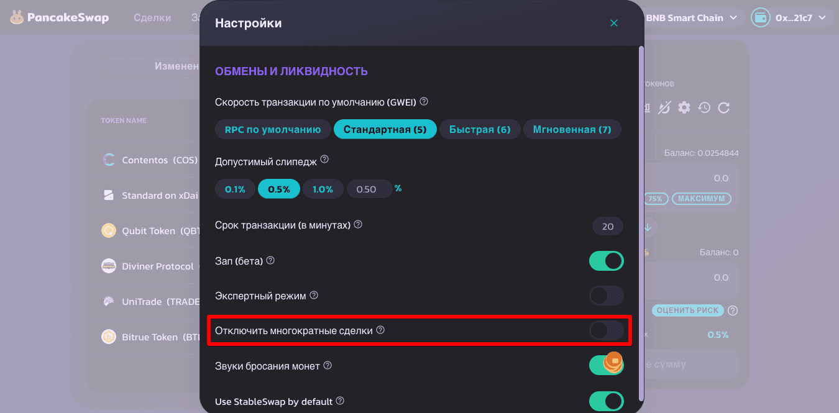Open transaction history clock icon
The image size is (839, 413).
(704, 107)
